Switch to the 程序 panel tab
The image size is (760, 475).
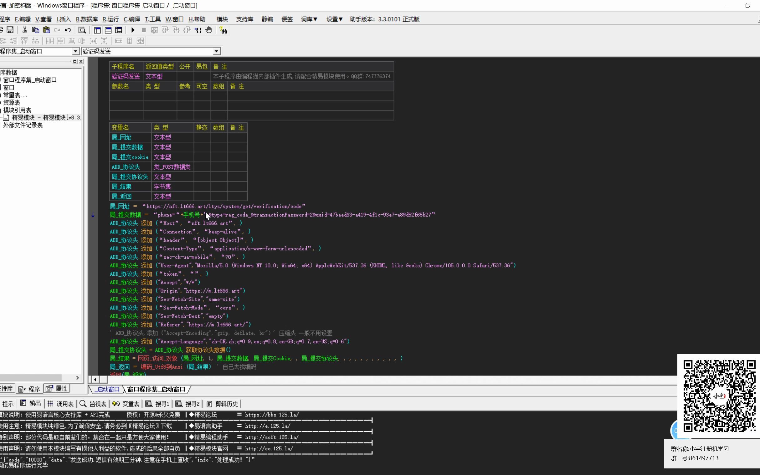29,389
